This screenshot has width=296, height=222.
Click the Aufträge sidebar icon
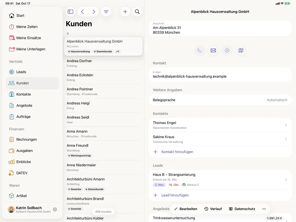tap(12, 117)
